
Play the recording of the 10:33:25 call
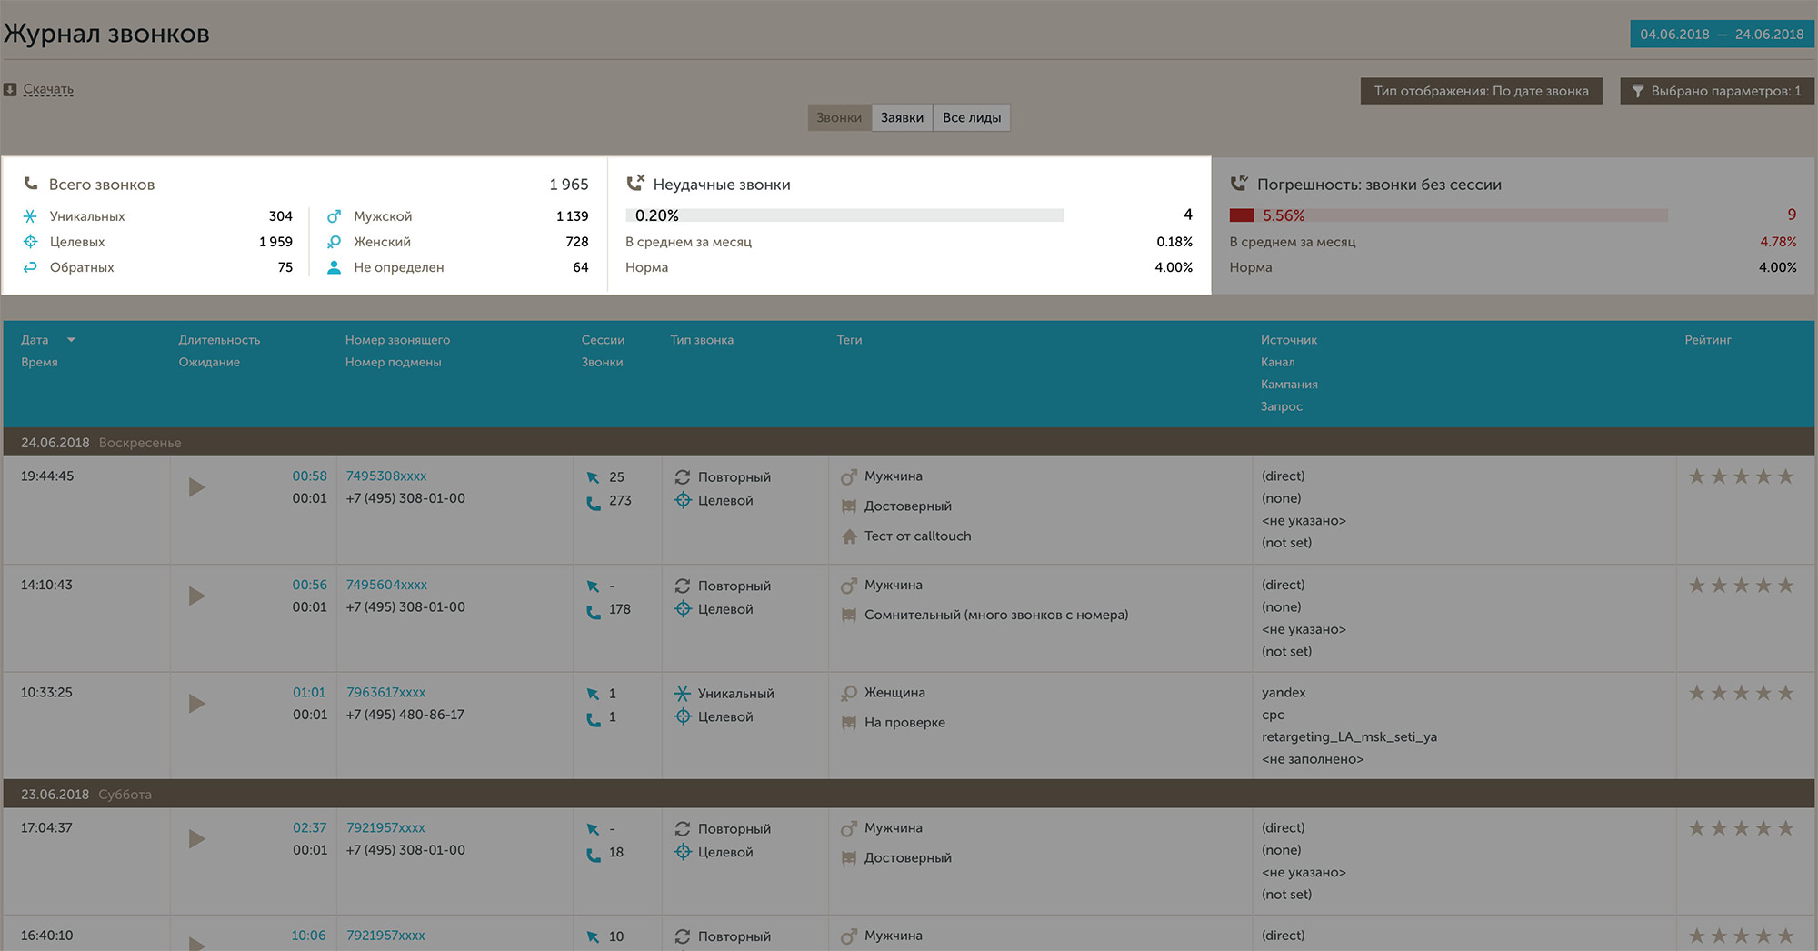tap(196, 704)
